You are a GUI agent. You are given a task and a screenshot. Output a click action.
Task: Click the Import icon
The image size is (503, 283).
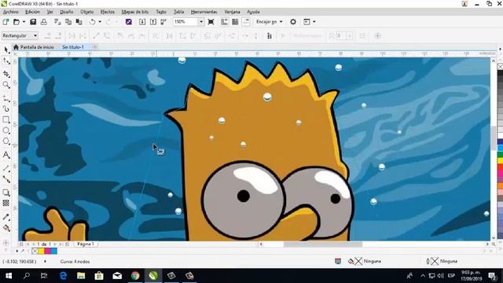point(142,22)
